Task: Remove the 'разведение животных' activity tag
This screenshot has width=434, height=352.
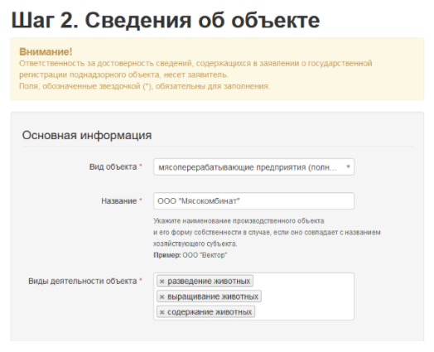Action: click(162, 282)
